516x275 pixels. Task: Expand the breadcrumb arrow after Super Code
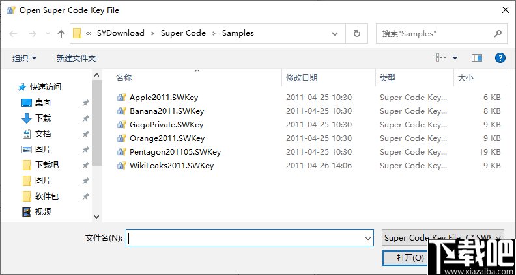click(214, 33)
